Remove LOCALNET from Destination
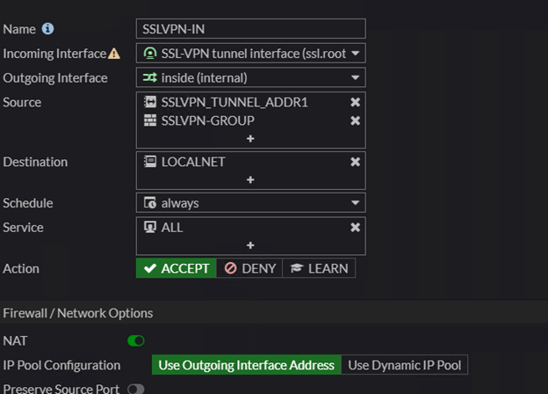548x394 pixels. tap(355, 162)
